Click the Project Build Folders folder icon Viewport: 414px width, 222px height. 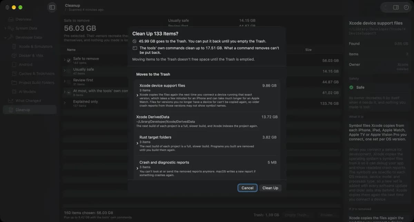coord(14,83)
